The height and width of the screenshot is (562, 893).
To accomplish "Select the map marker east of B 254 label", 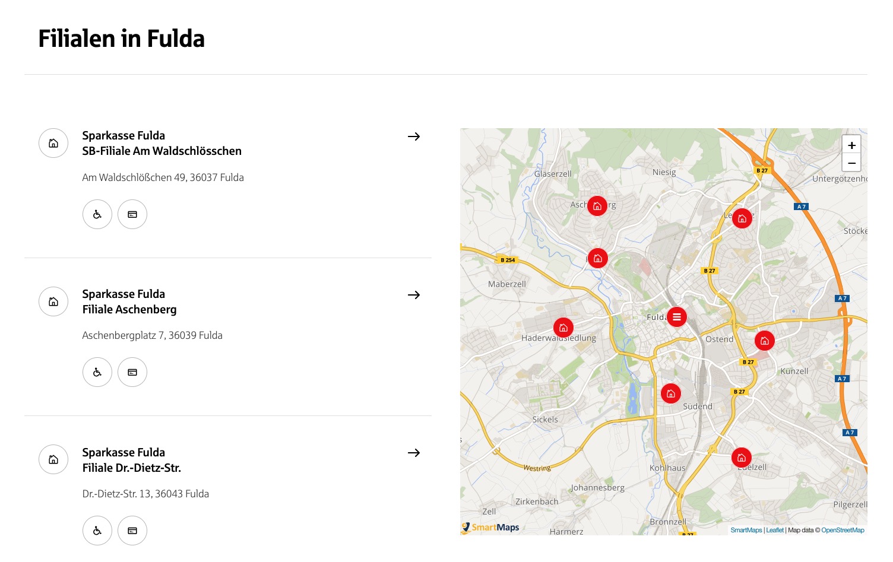I will pos(598,258).
